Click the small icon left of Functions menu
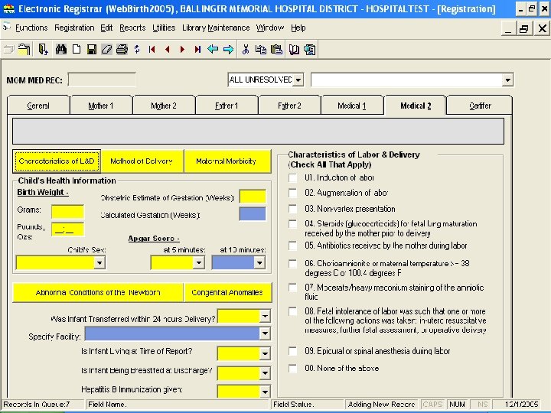 [6, 27]
